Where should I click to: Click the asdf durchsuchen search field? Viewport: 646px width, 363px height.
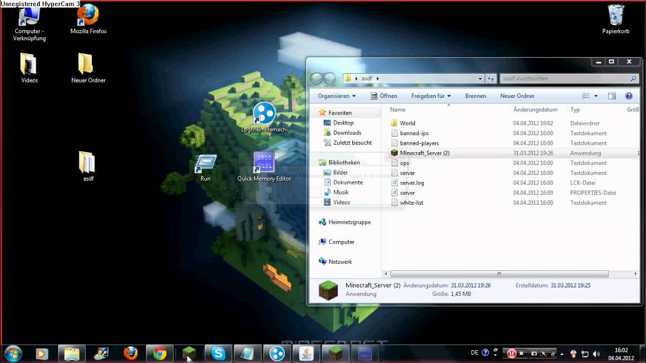569,79
